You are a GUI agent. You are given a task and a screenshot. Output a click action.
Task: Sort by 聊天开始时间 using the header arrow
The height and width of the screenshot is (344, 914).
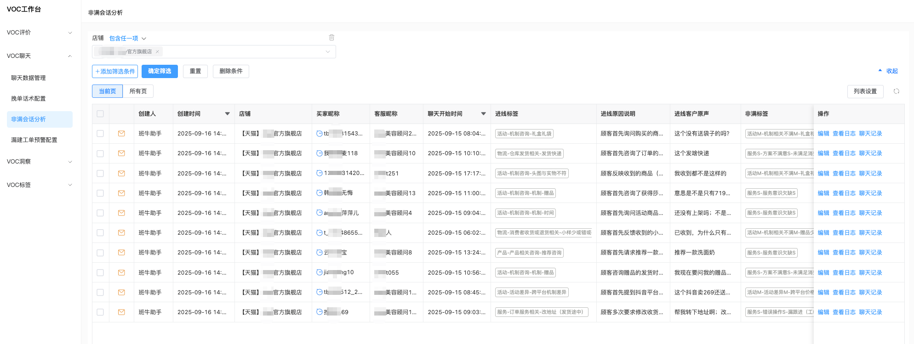point(483,114)
